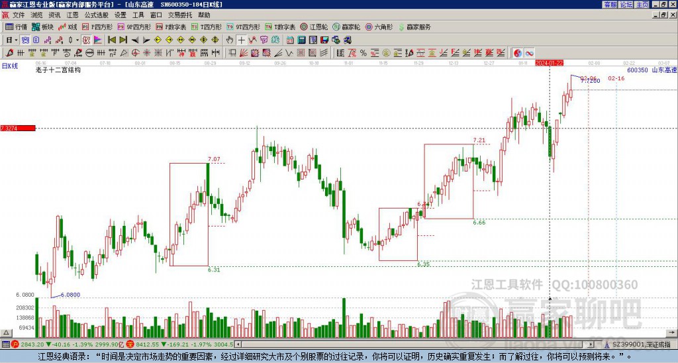The height and width of the screenshot is (363, 678).
Task: Toggle the yin-yang taiji icon
Action: click(x=517, y=53)
